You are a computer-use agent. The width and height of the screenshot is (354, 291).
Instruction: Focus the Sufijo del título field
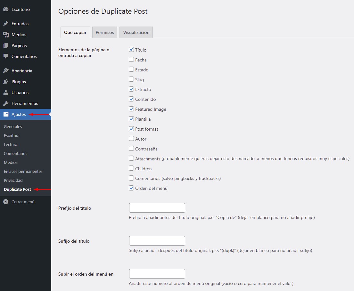pyautogui.click(x=157, y=241)
